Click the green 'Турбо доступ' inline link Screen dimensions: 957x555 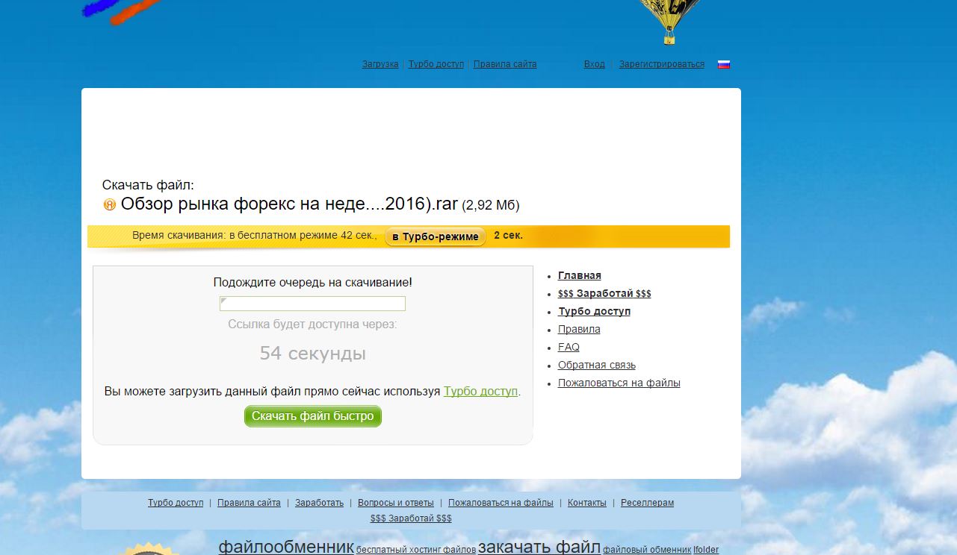tap(480, 391)
